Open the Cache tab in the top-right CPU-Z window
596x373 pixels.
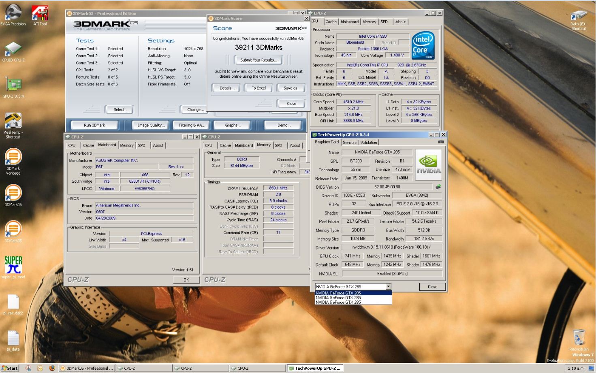pyautogui.click(x=331, y=22)
